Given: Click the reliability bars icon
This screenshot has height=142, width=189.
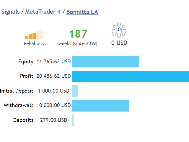Looking at the screenshot, I should click(x=34, y=34).
